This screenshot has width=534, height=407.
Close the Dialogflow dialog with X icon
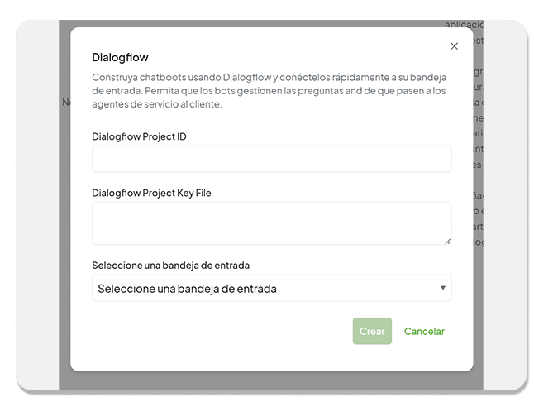pos(454,46)
